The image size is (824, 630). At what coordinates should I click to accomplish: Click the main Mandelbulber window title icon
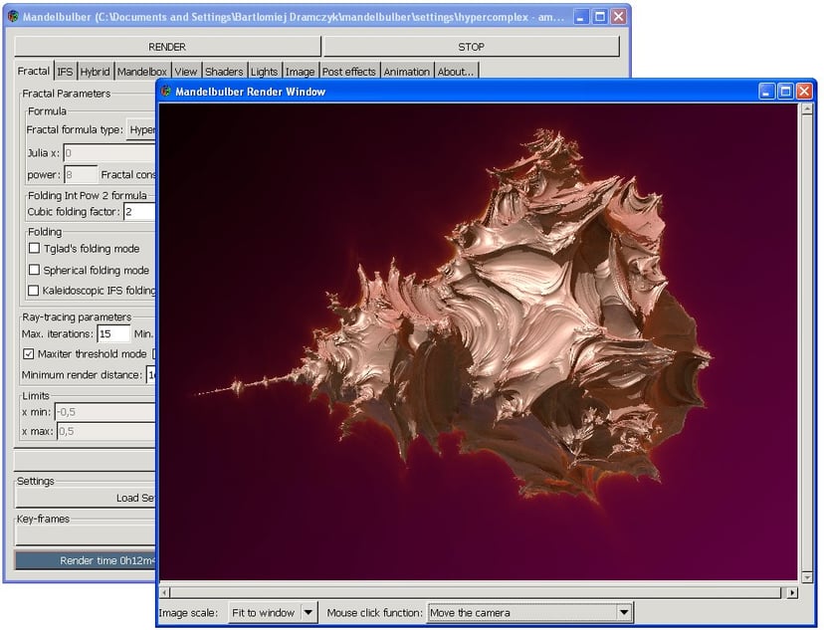pyautogui.click(x=13, y=17)
